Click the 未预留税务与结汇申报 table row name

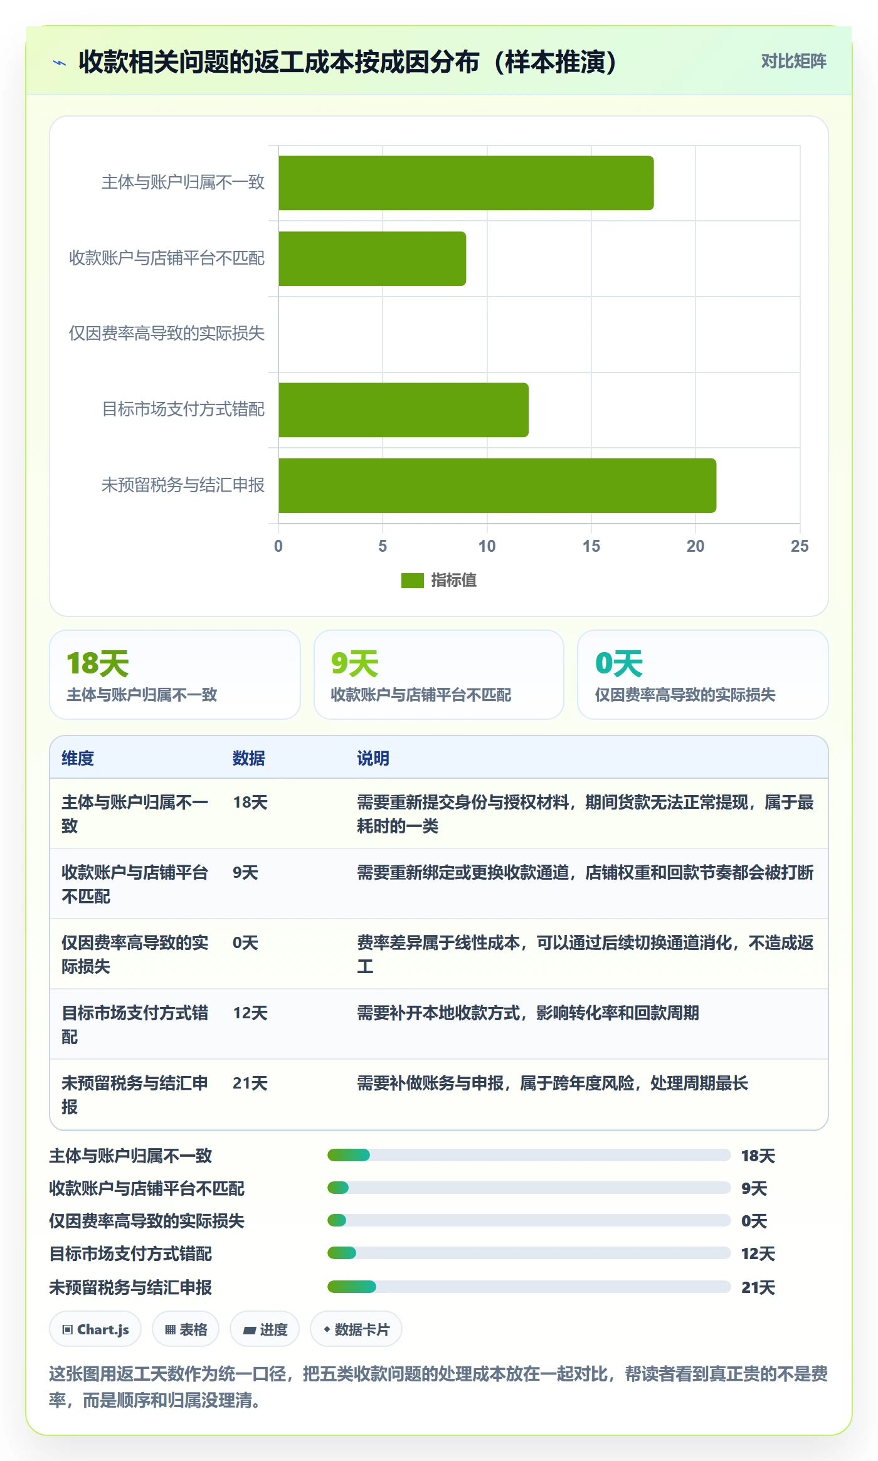pos(135,1095)
